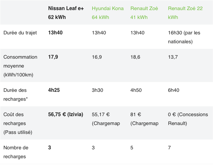Click the Coût des recharges row label
Screen dimensions: 215x165
tap(18, 123)
